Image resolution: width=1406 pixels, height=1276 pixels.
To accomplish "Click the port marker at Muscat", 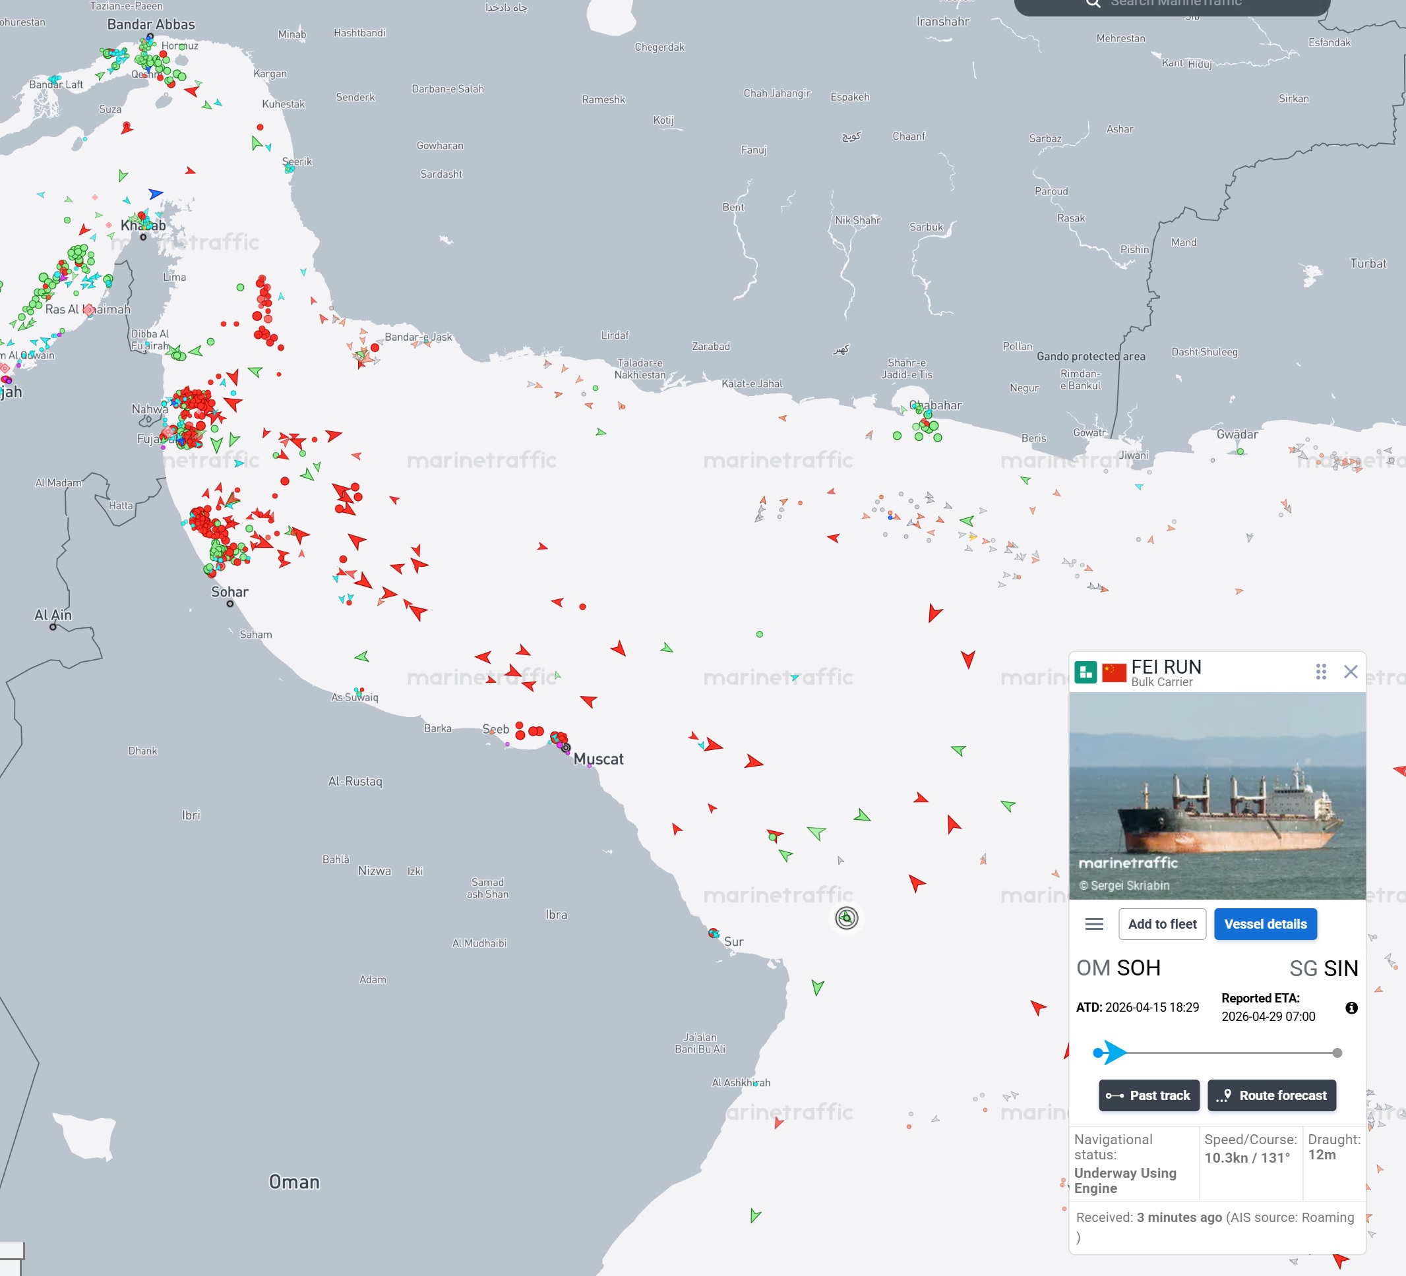I will tap(566, 748).
